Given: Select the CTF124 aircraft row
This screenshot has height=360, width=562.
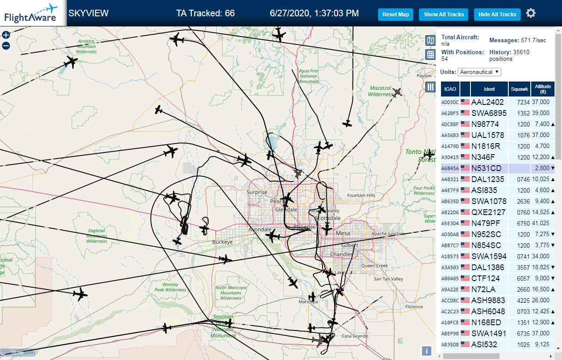Looking at the screenshot, I should [498, 278].
